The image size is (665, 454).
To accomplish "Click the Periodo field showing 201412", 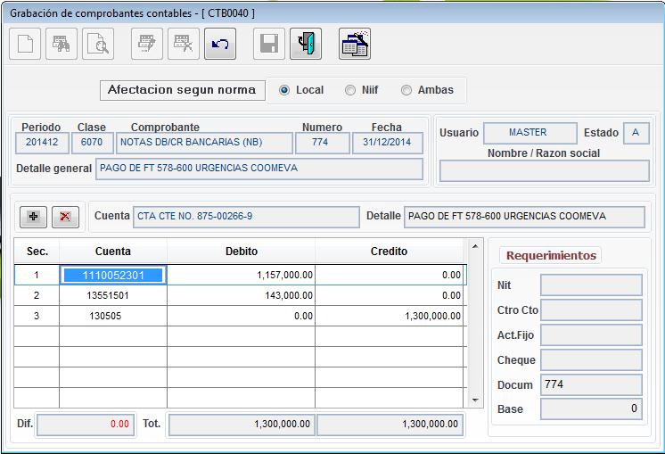I will 42,143.
